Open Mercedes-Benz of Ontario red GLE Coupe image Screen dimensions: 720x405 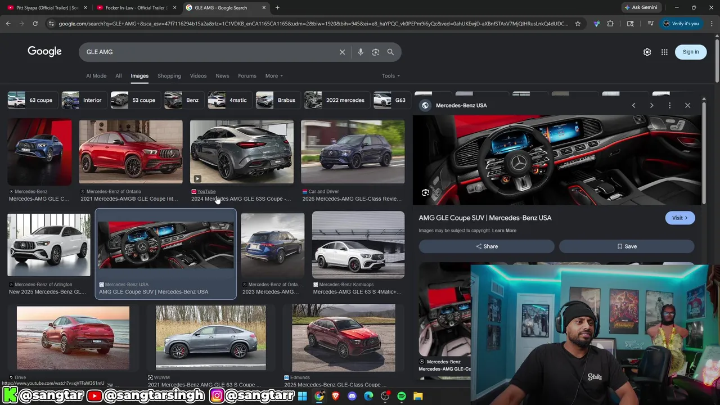pos(130,152)
